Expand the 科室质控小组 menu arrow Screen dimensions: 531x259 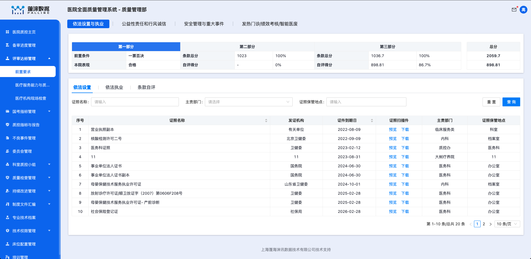pos(49,164)
